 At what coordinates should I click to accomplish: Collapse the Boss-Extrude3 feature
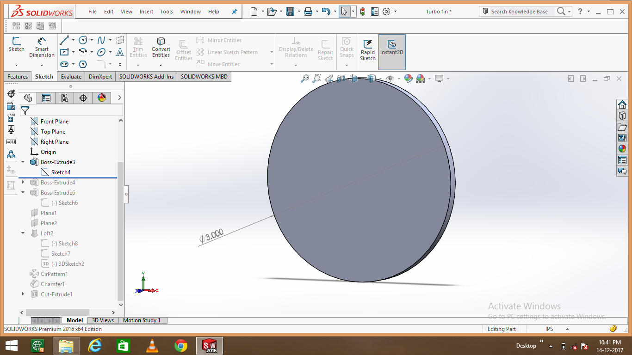pos(23,162)
